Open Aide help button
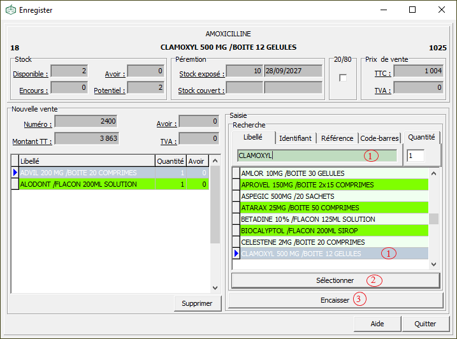Screen dimensions: 457x339 377,324
